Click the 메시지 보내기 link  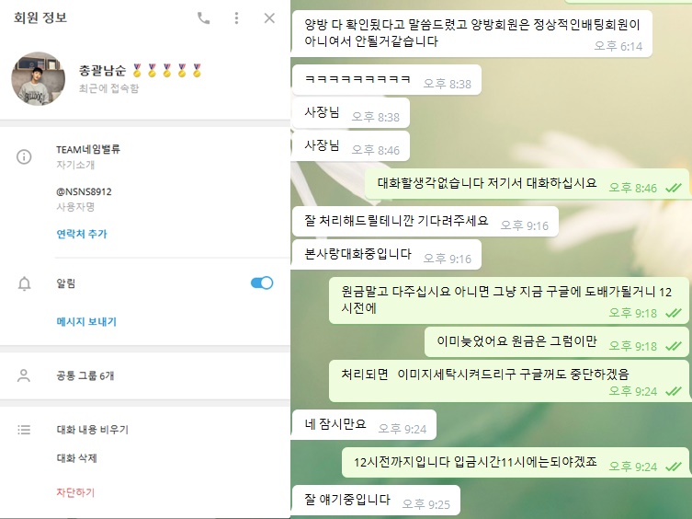86,321
